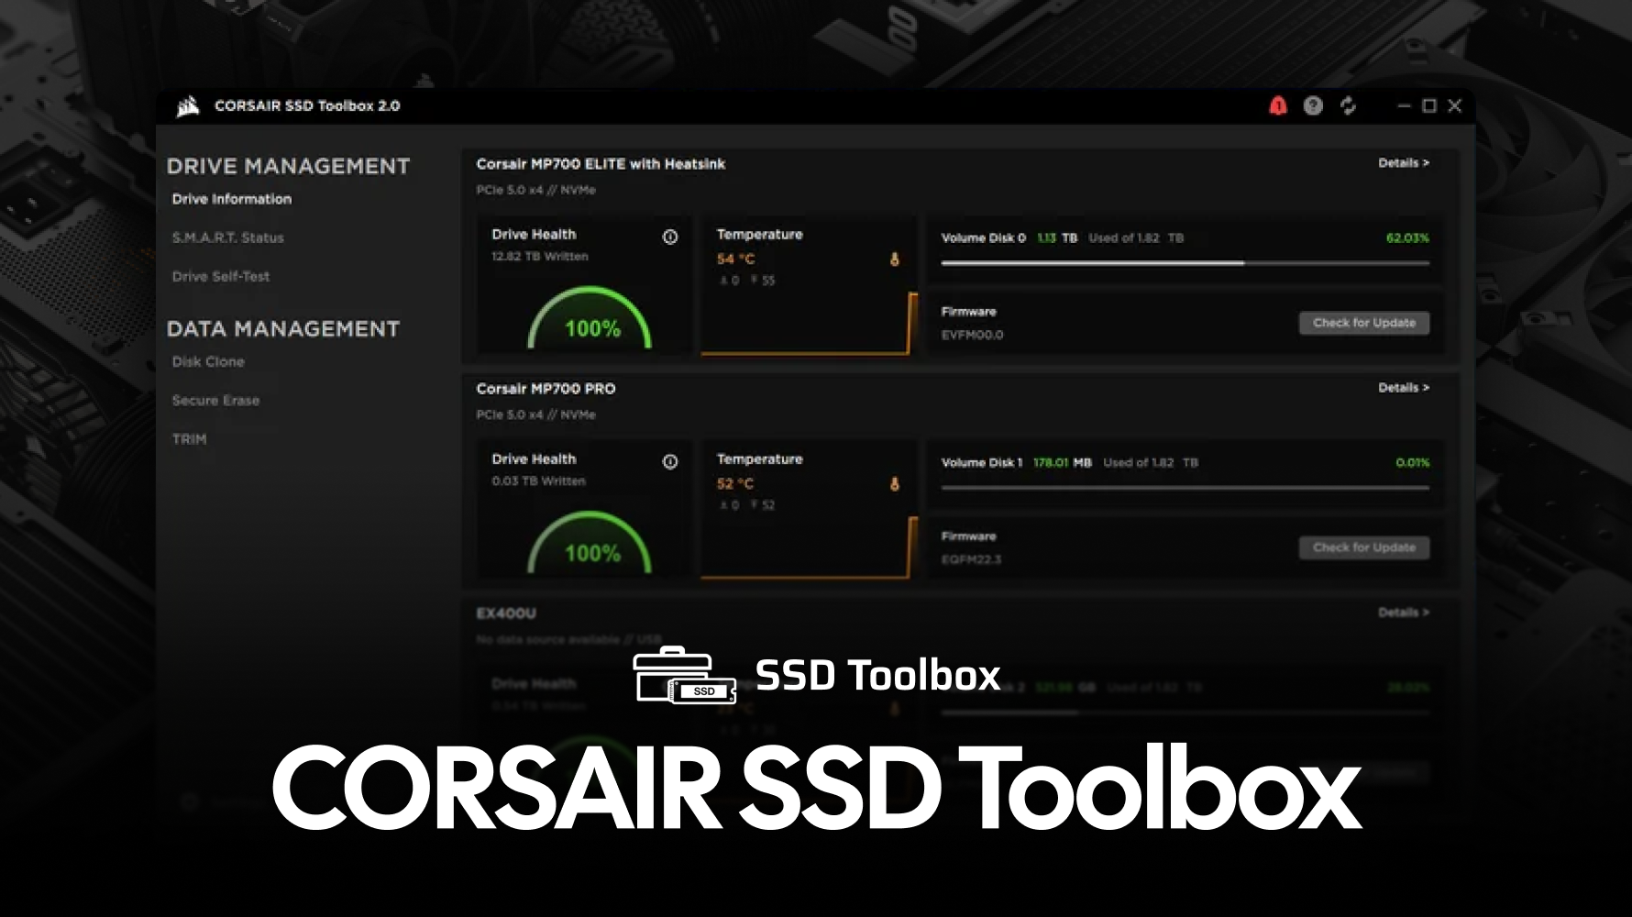
Task: Click the 62.03% usage value
Action: tap(1407, 238)
